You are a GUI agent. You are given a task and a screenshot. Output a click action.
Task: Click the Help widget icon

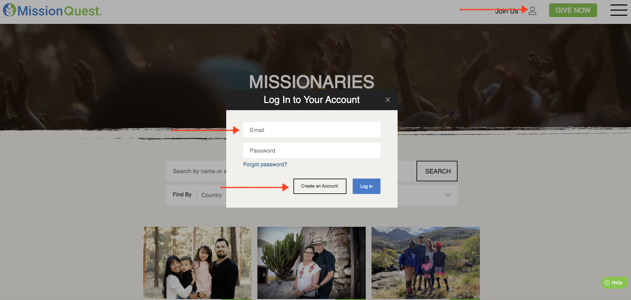point(607,283)
